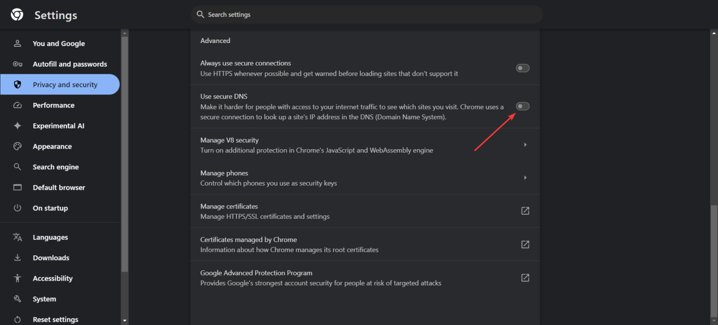The width and height of the screenshot is (718, 325).
Task: Click the shield icon for Privacy and security
Action: 18,85
